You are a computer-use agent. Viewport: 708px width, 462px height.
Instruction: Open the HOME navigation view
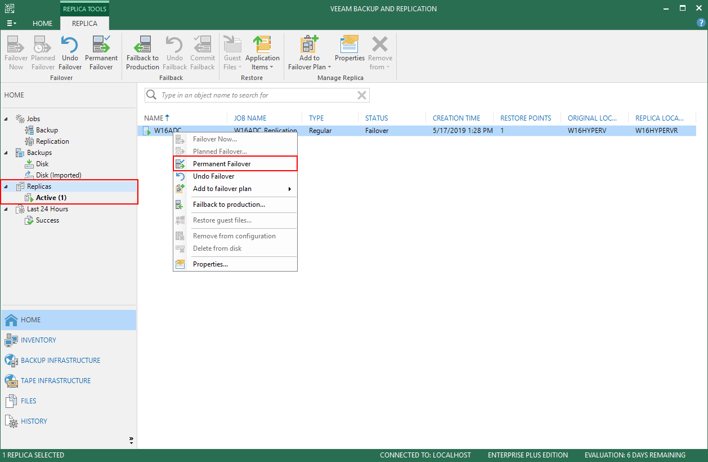coord(68,320)
